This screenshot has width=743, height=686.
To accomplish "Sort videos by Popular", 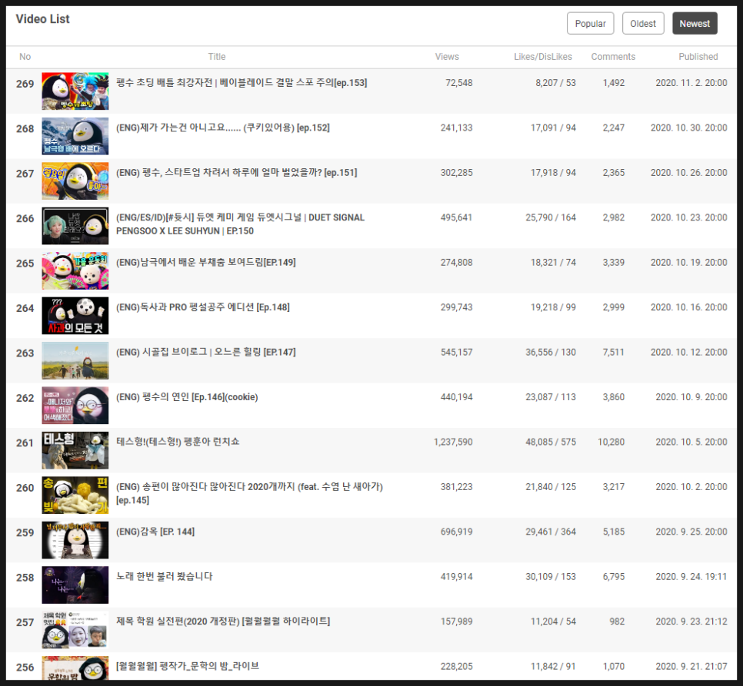I will click(x=590, y=23).
